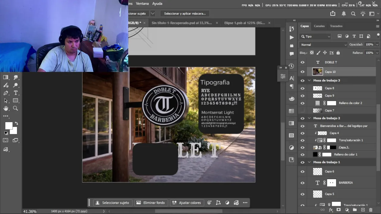The height and width of the screenshot is (214, 381).
Task: Collapse Mesa de trabajo 2 group
Action: point(309,118)
